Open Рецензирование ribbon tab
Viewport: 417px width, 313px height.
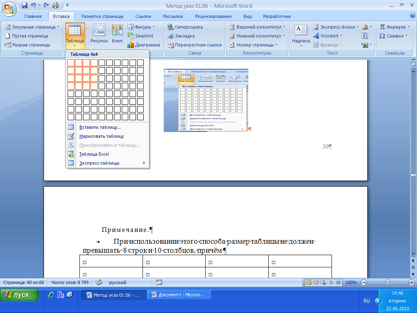point(213,16)
